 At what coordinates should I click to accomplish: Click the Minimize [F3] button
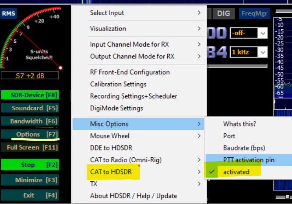30,180
